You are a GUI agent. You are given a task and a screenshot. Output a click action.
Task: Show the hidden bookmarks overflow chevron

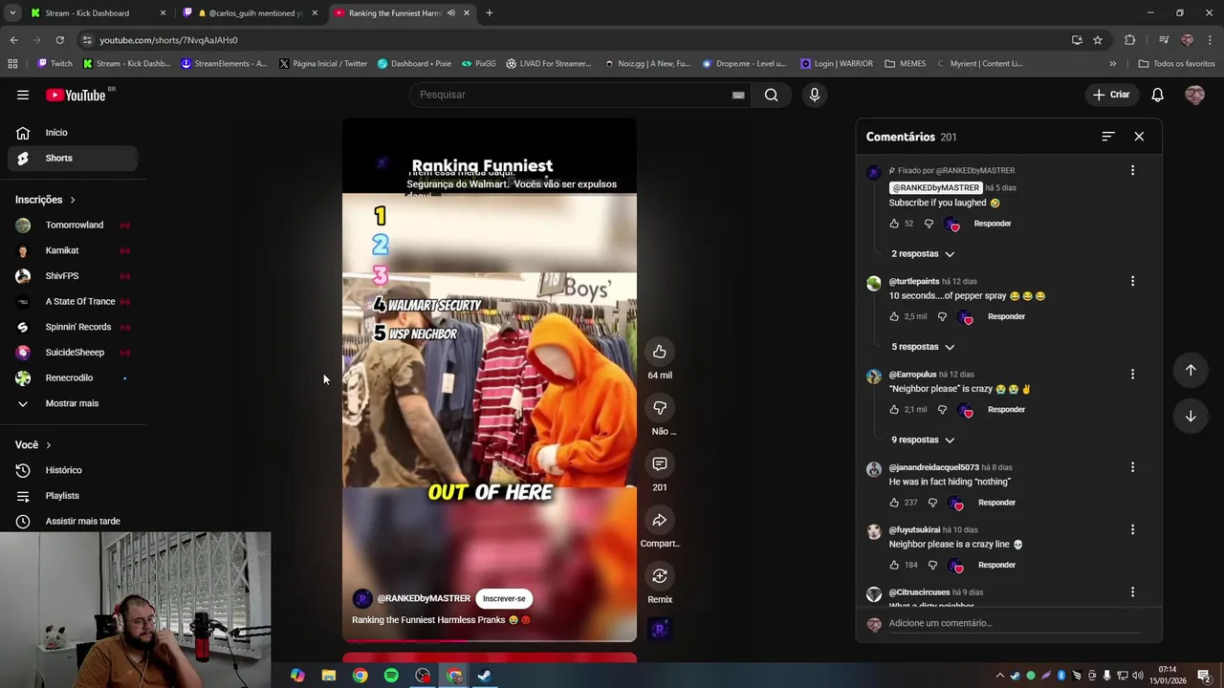pos(1112,64)
